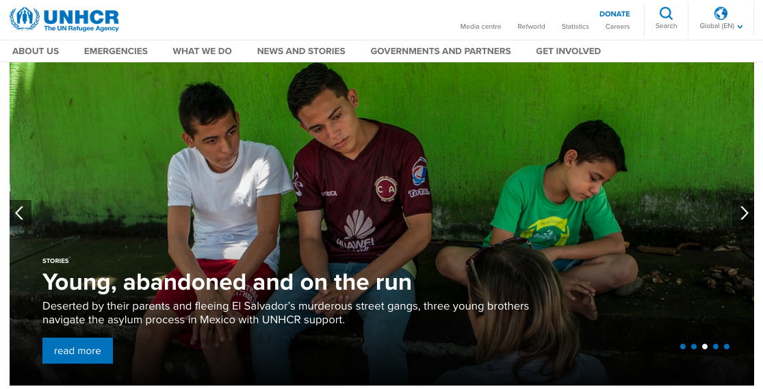The width and height of the screenshot is (763, 389).
Task: Open search via magnifying glass icon
Action: point(666,13)
